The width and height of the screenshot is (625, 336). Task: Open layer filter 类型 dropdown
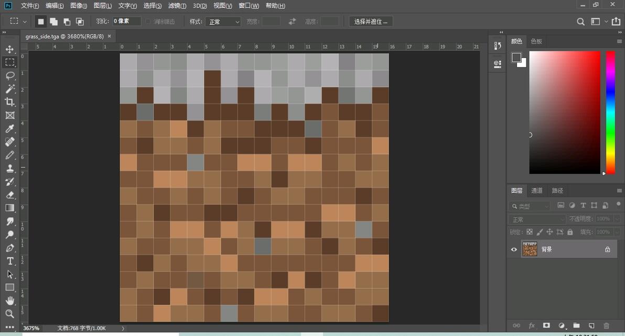(530, 206)
